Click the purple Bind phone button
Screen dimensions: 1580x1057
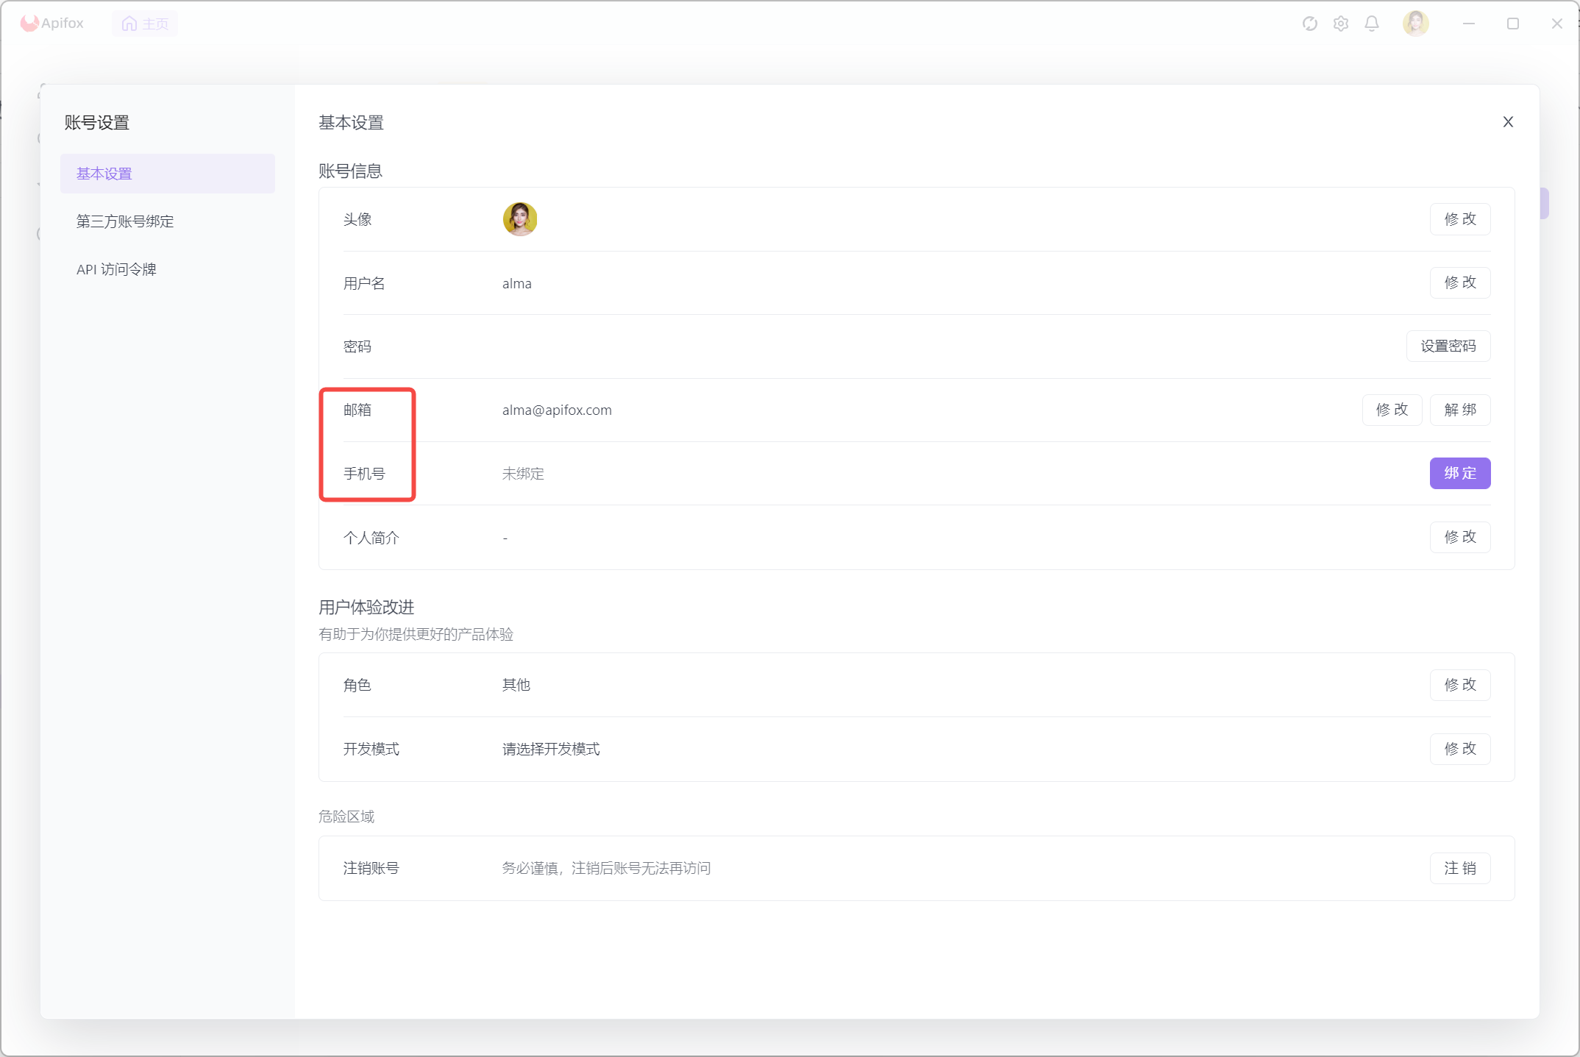[x=1459, y=473]
